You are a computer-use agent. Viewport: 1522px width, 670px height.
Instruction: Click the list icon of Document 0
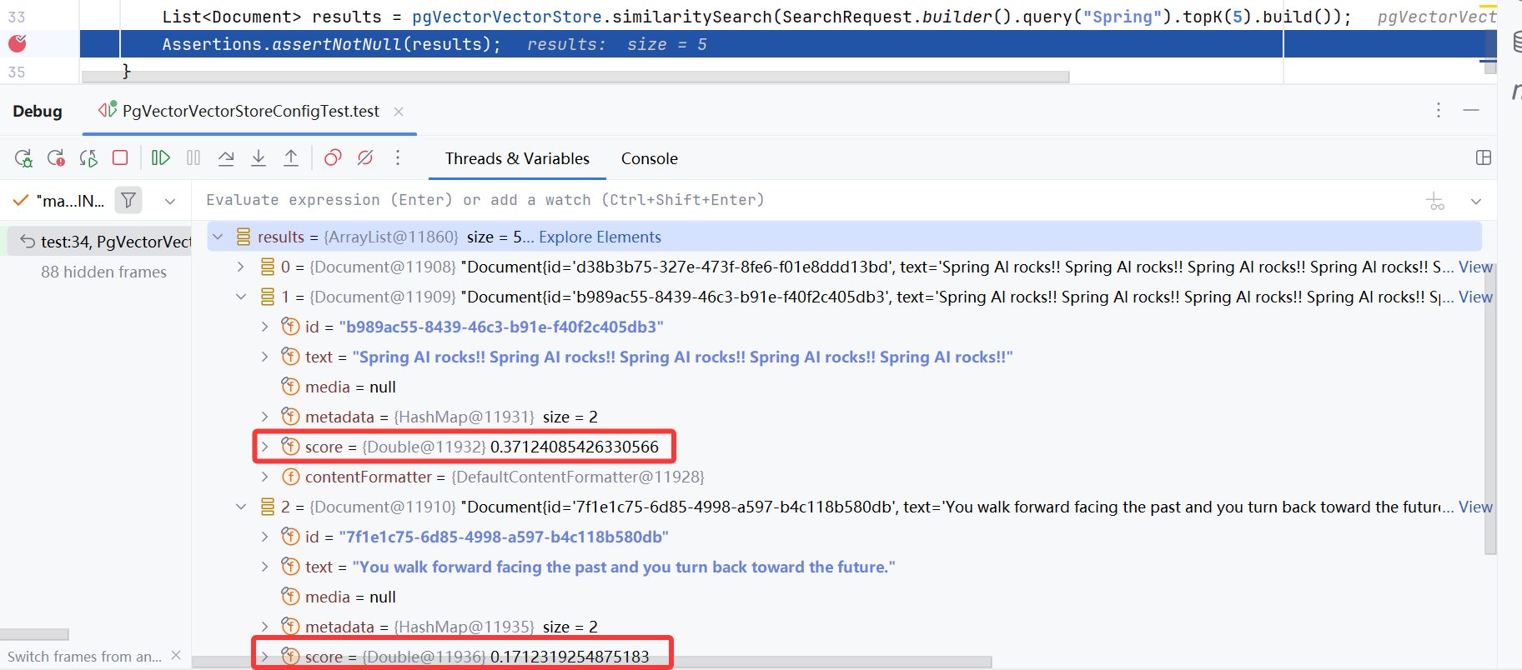tap(268, 267)
